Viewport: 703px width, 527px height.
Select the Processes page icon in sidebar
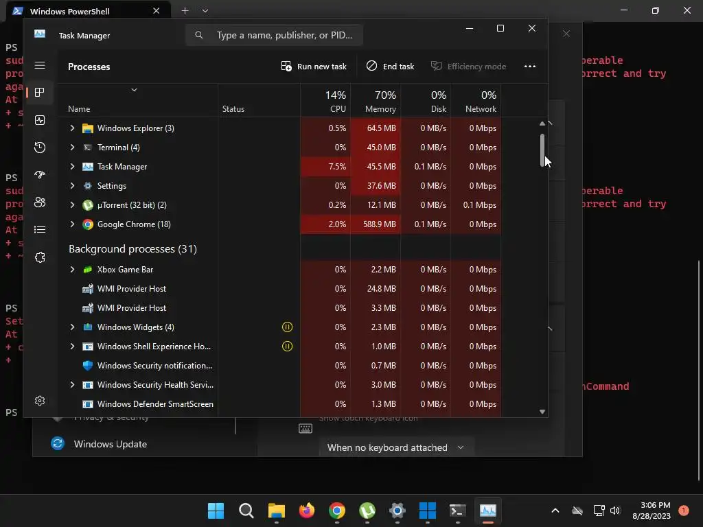click(40, 93)
